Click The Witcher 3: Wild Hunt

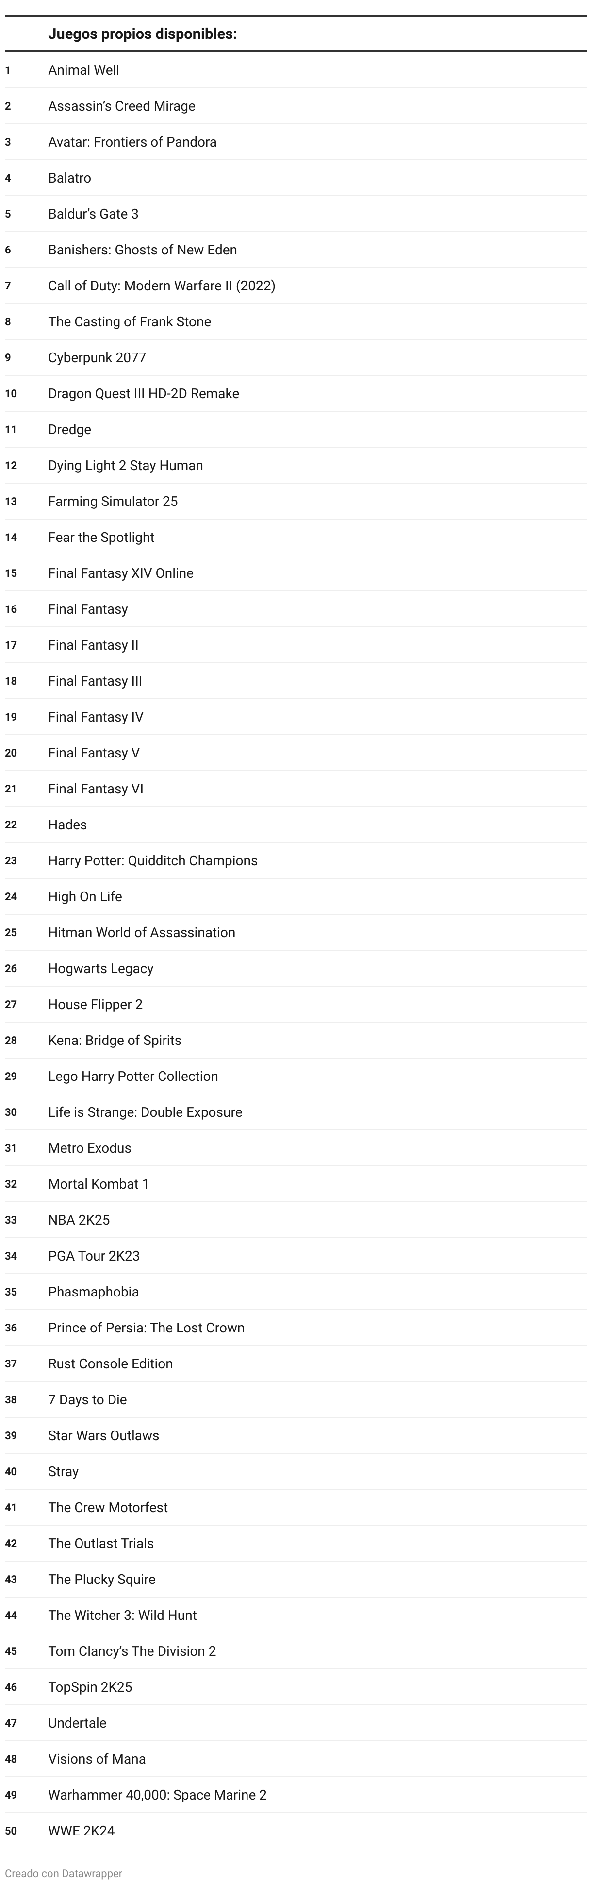pyautogui.click(x=122, y=1615)
